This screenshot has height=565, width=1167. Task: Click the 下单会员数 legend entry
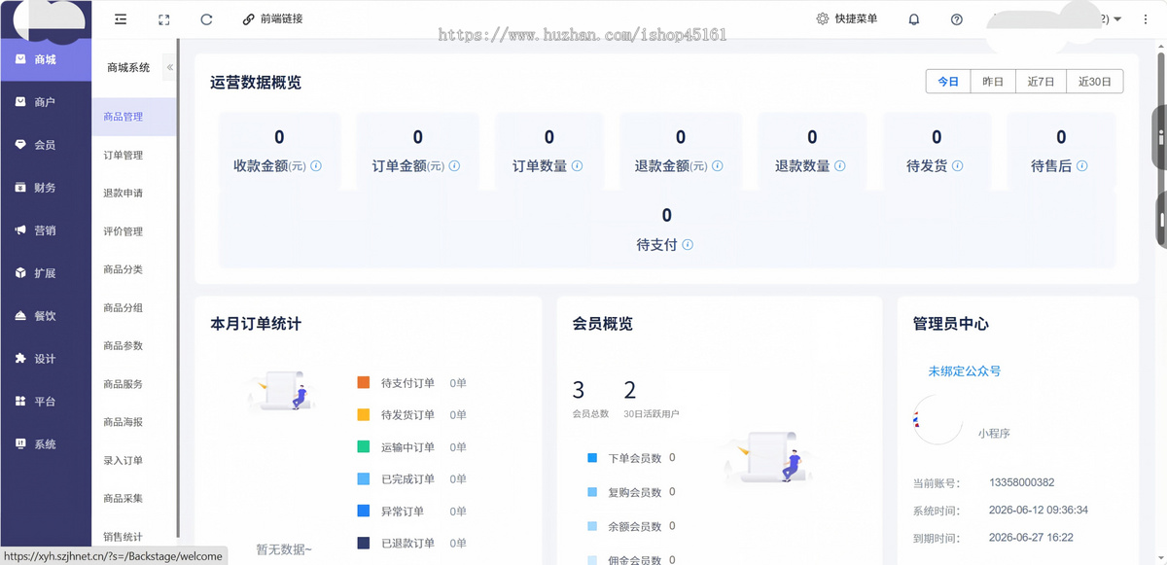pos(631,458)
